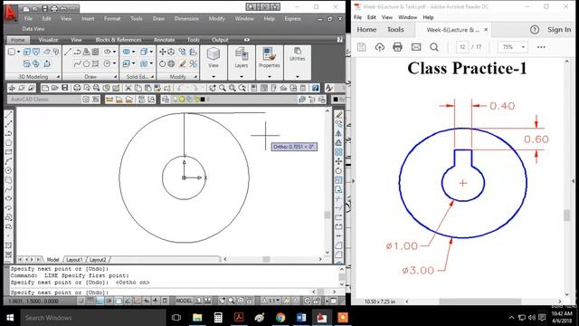Toggle Dynamic UCS in status bar
Viewport: 579px width, 326px height.
coord(138,301)
